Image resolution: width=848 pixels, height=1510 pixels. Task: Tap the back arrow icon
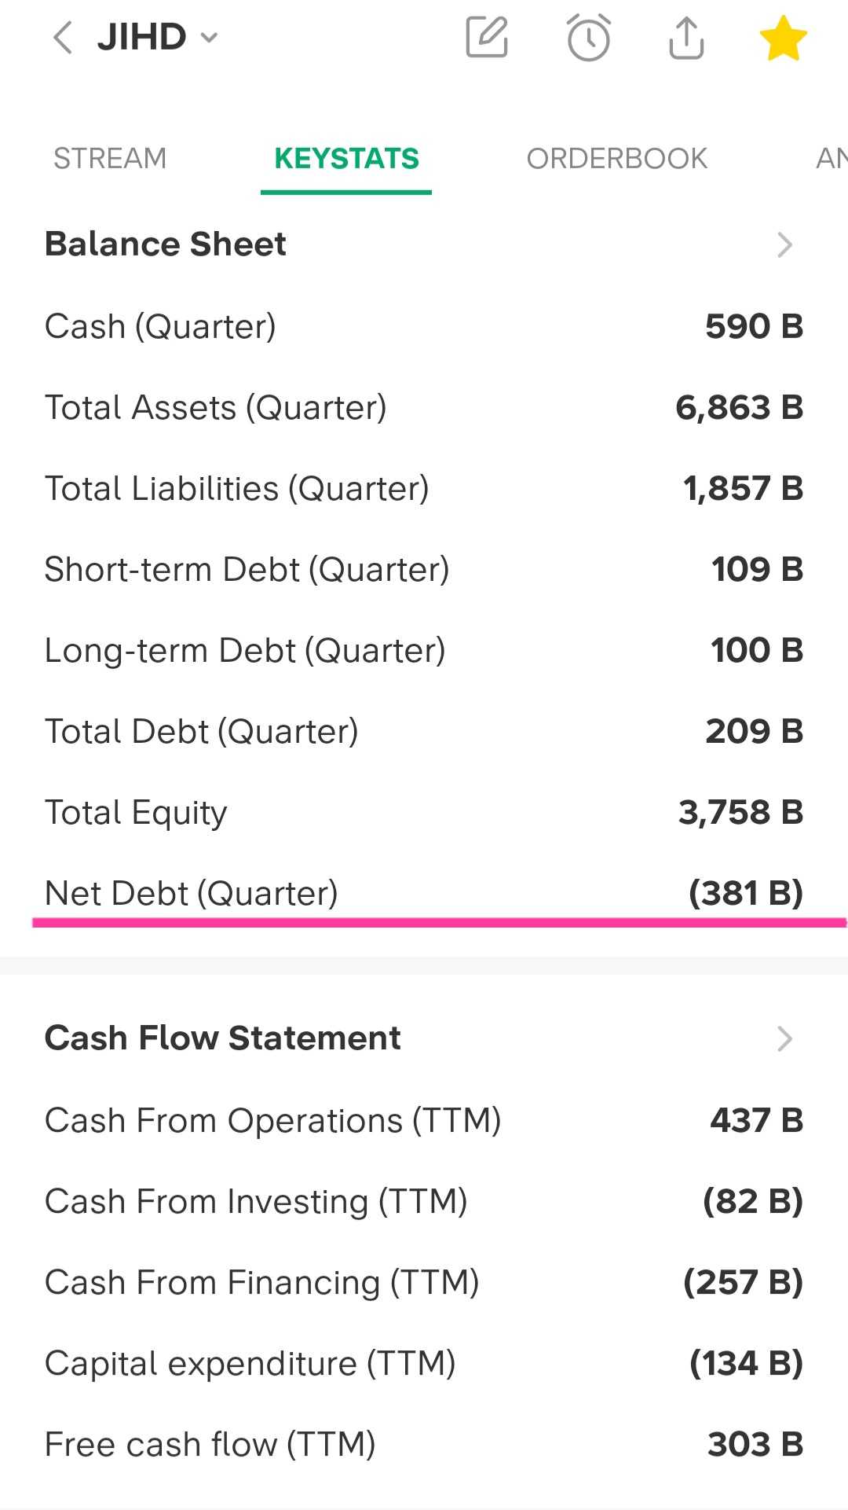[64, 38]
